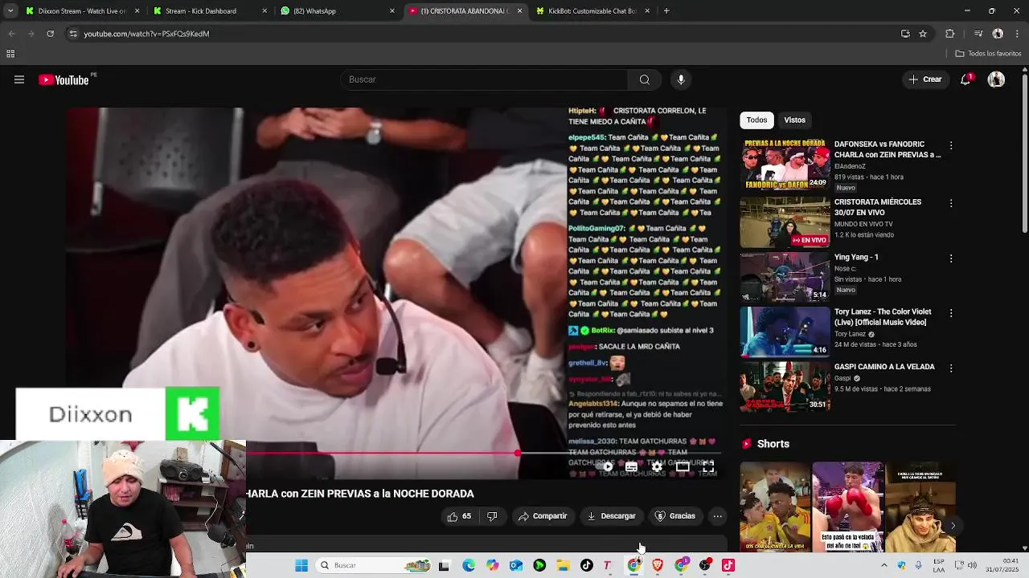Click the search magnifier button on YouTube
Viewport: 1029px width, 578px height.
644,79
